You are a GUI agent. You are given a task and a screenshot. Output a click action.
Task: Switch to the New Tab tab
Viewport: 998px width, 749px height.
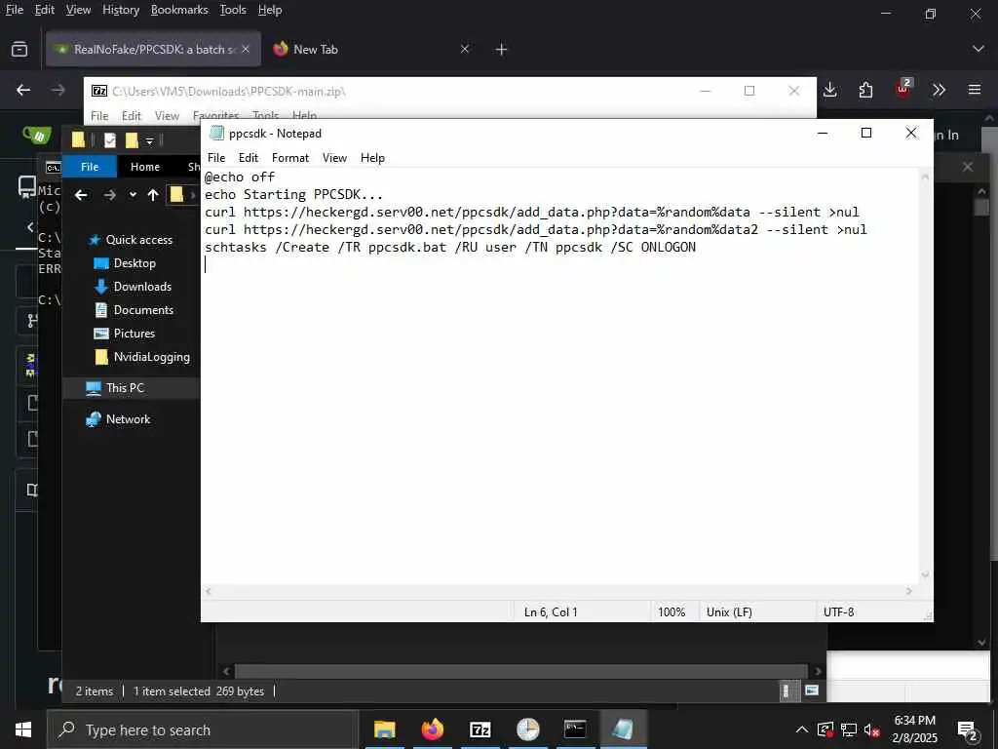point(371,49)
